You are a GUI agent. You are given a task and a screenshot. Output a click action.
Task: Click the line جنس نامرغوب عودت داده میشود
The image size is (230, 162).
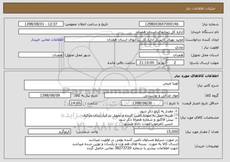148,124
